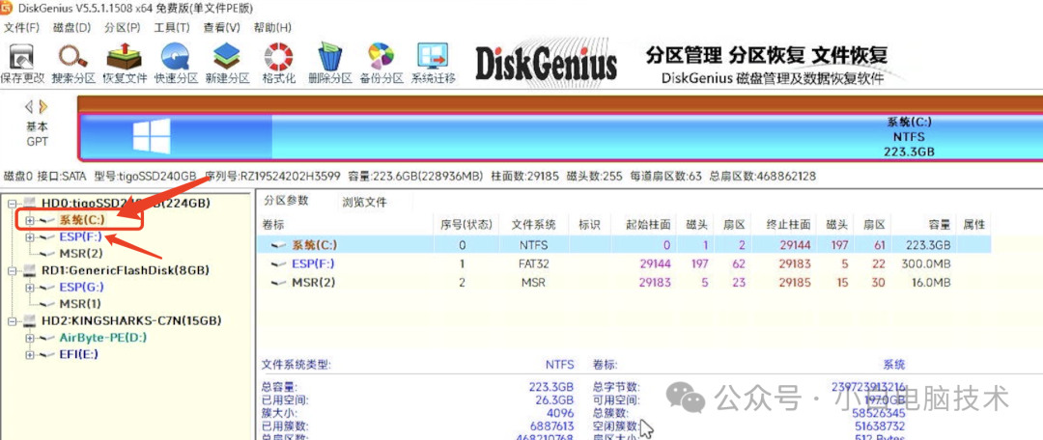Select AirByte-PE(D:) in the tree

103,338
